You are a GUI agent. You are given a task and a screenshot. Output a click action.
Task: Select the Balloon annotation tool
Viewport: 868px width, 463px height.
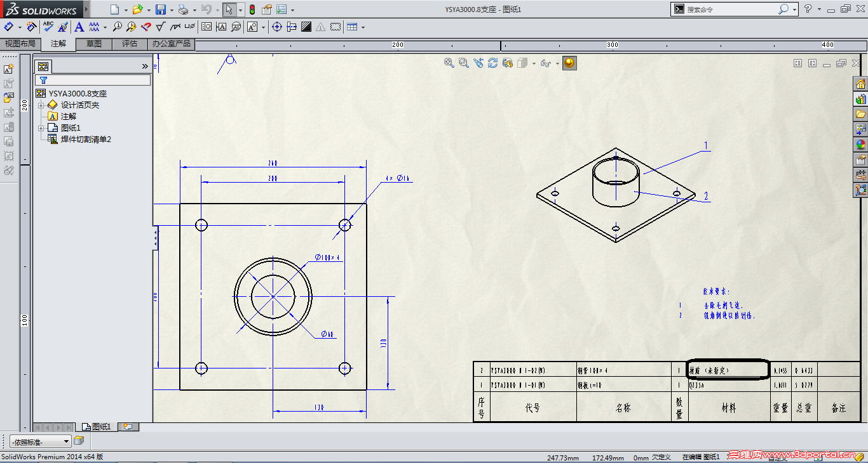point(117,27)
